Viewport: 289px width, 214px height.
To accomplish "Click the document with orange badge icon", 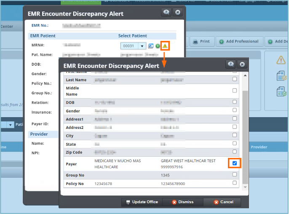I will pyautogui.click(x=281, y=76).
